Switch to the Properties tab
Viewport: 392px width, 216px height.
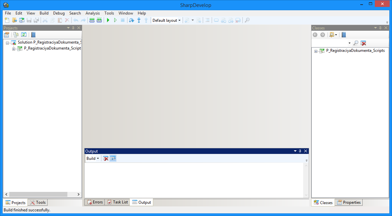[x=349, y=202]
